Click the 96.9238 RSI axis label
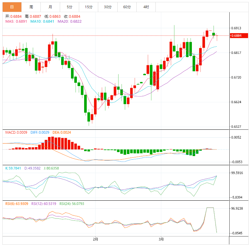 (x=237, y=209)
